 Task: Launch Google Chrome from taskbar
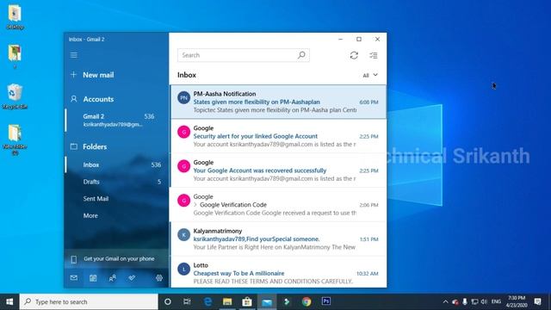[x=306, y=301]
